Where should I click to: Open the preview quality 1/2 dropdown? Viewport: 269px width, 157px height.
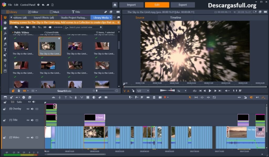pyautogui.click(x=143, y=91)
